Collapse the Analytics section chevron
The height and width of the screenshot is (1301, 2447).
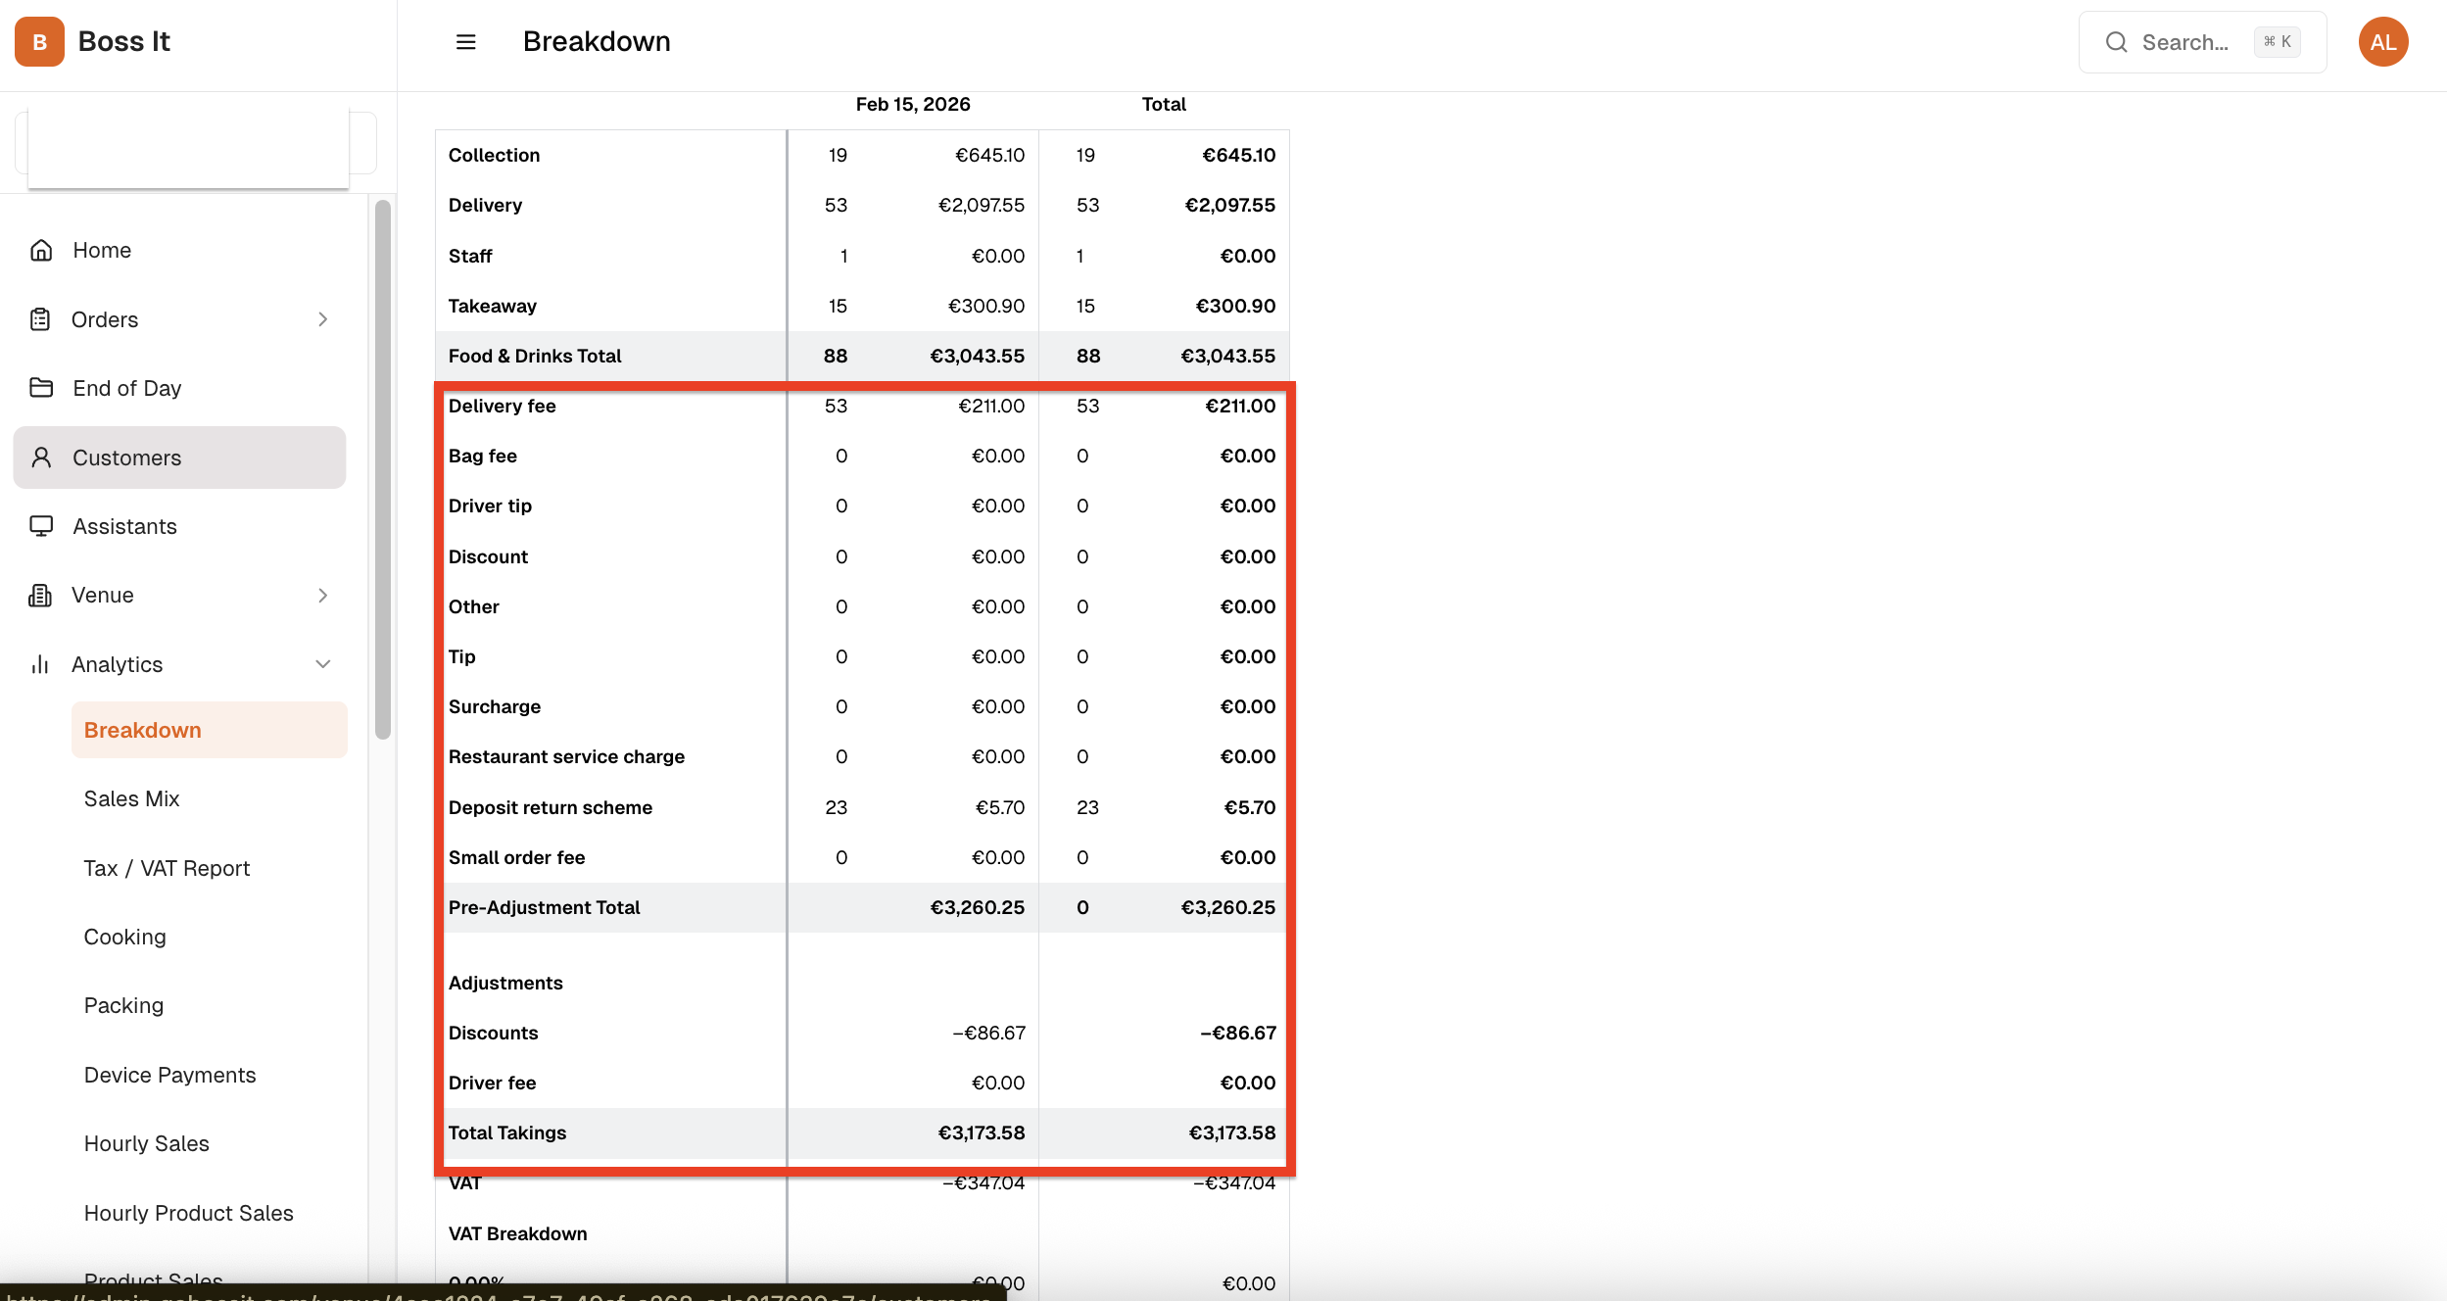(323, 664)
